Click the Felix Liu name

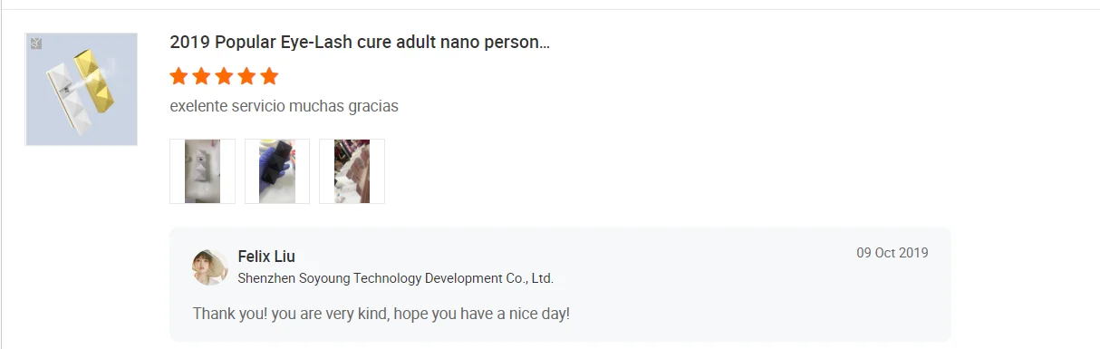pyautogui.click(x=266, y=257)
